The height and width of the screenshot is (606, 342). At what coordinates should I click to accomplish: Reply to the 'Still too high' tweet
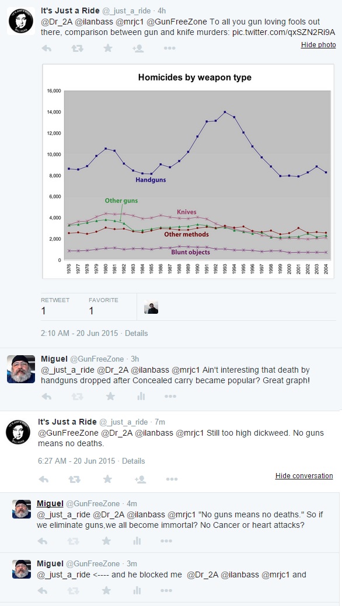pos(44,479)
